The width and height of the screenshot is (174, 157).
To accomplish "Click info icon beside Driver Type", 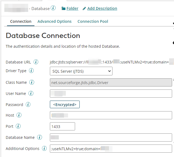I will (x=31, y=71).
